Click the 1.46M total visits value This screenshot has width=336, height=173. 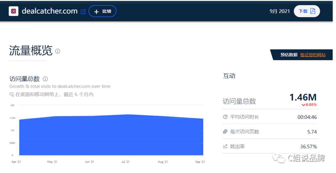(x=303, y=97)
